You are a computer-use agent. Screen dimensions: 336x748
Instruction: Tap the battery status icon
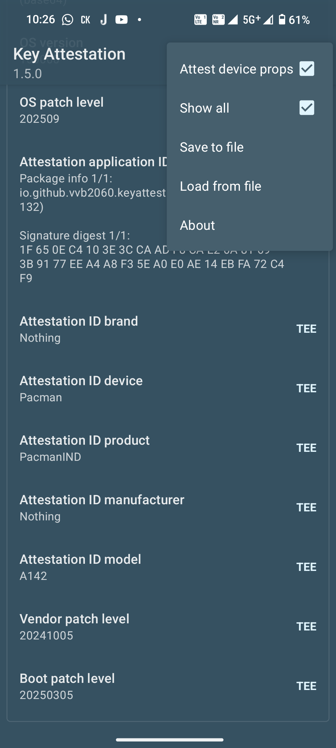click(282, 20)
